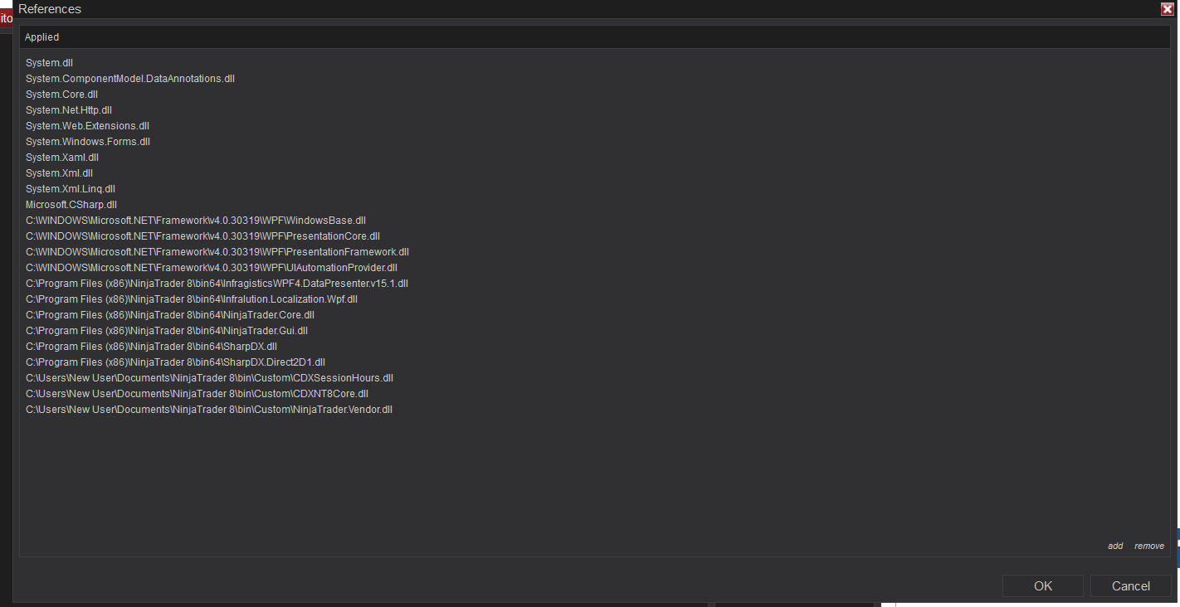
Task: Click the add link to add a reference
Action: tap(1115, 546)
